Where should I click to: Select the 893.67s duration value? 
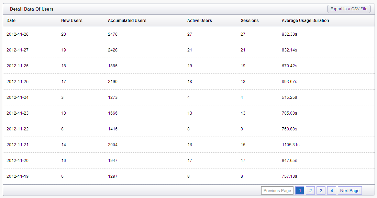click(x=289, y=82)
